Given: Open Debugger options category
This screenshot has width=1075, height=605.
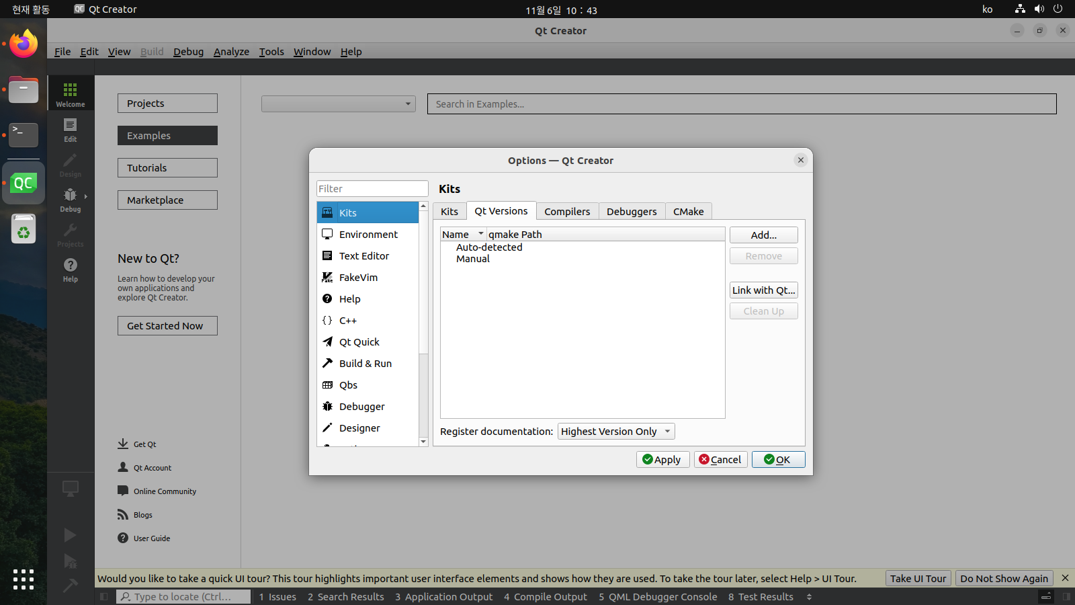Looking at the screenshot, I should click(x=368, y=406).
